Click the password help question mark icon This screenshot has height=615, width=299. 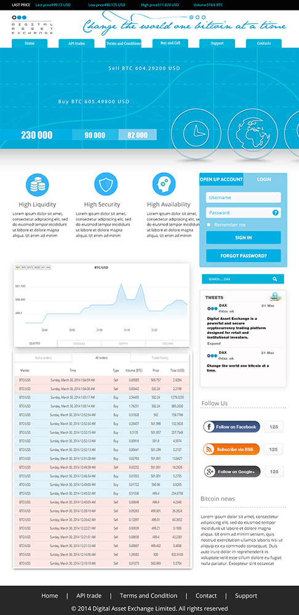(x=276, y=213)
